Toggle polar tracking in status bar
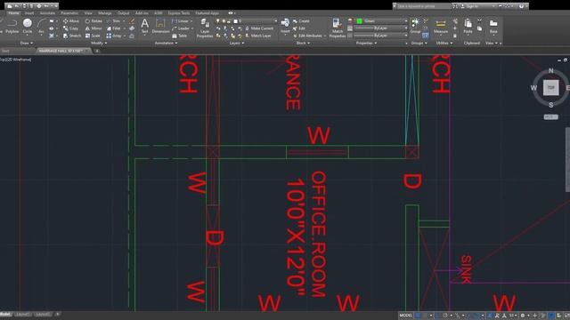Screen dimensions: 570x320 coord(445,316)
